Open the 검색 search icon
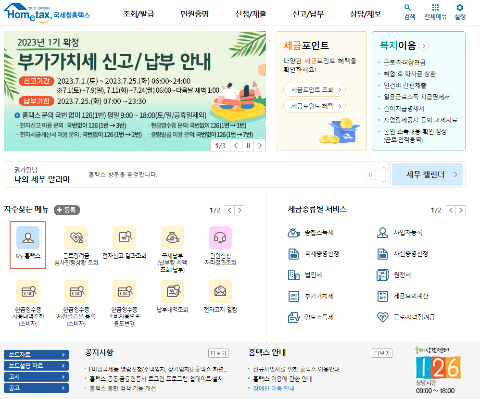The width and height of the screenshot is (480, 399). 409,12
